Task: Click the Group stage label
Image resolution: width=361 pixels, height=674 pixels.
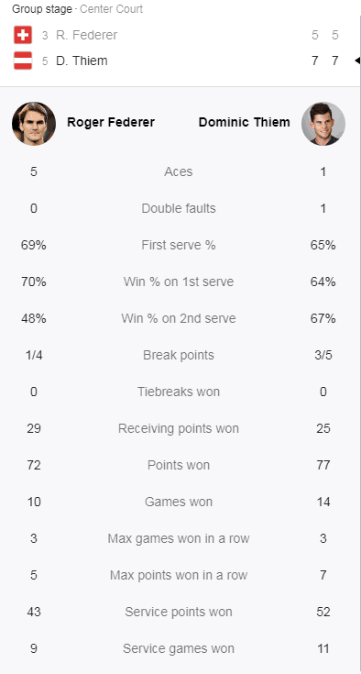Action: [x=42, y=9]
